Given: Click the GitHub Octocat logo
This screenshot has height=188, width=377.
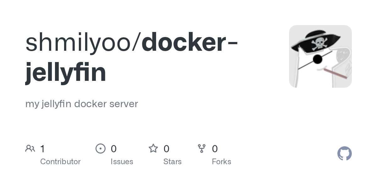Looking at the screenshot, I should [x=345, y=154].
